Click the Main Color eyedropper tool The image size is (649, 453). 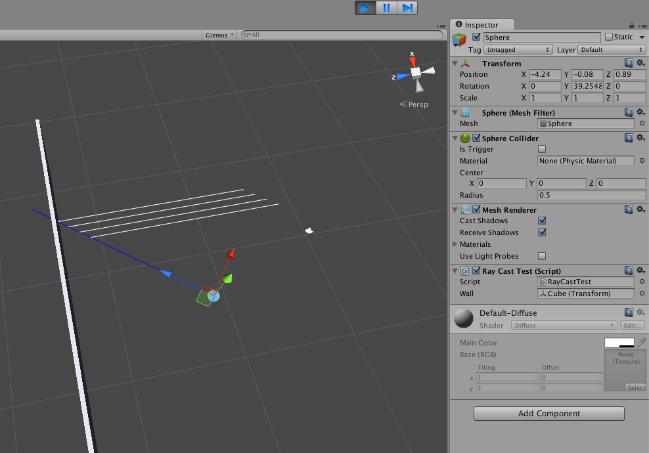click(x=642, y=342)
